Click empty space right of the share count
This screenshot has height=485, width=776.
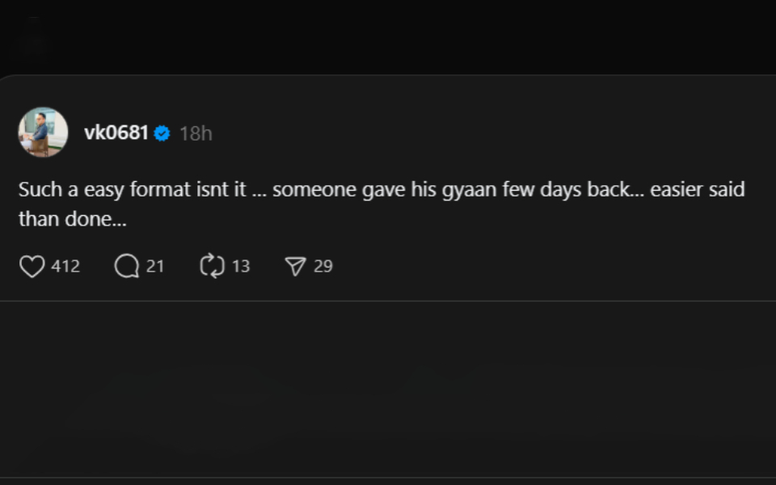click(x=550, y=266)
